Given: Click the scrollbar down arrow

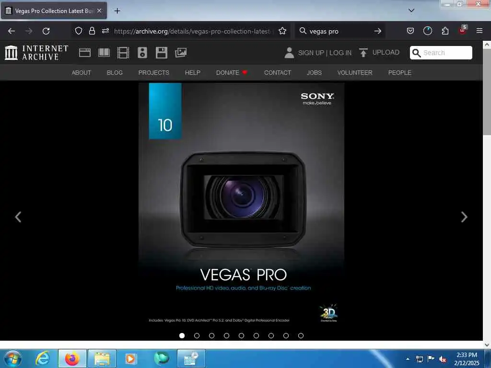Looking at the screenshot, I should pyautogui.click(x=487, y=345).
